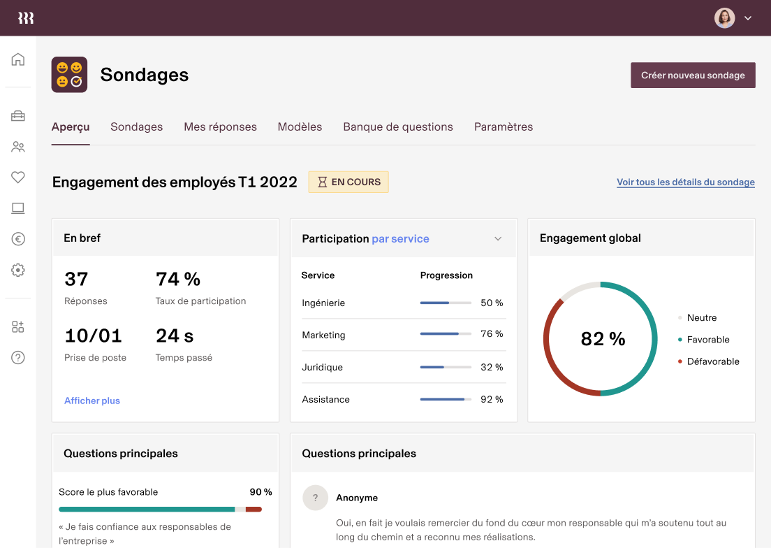Collapse the Participation panel chevron
This screenshot has width=771, height=548.
point(499,238)
